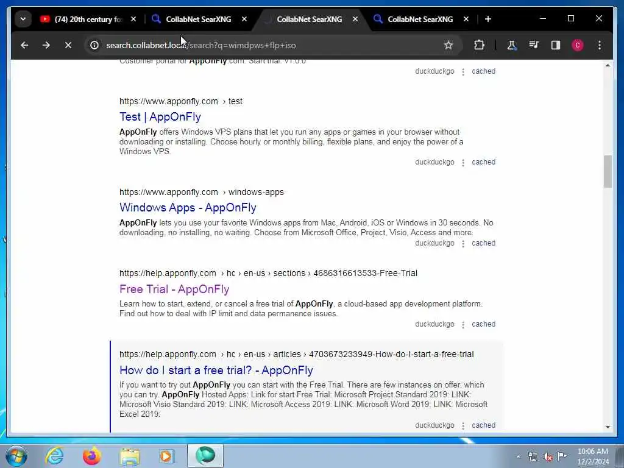Open Chrome Labs flask icon

(512, 45)
